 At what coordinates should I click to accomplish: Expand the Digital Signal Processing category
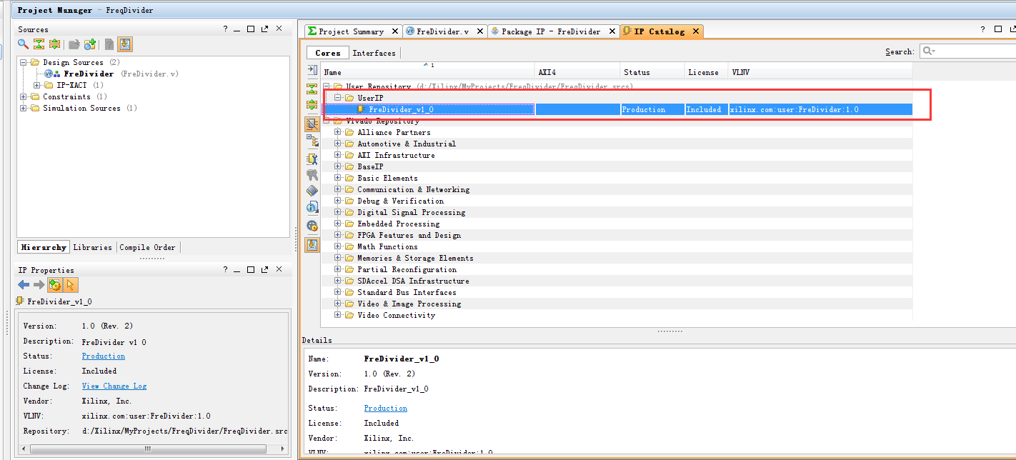tap(338, 213)
